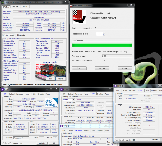Click the ChessBase logo image

[x=79, y=17]
